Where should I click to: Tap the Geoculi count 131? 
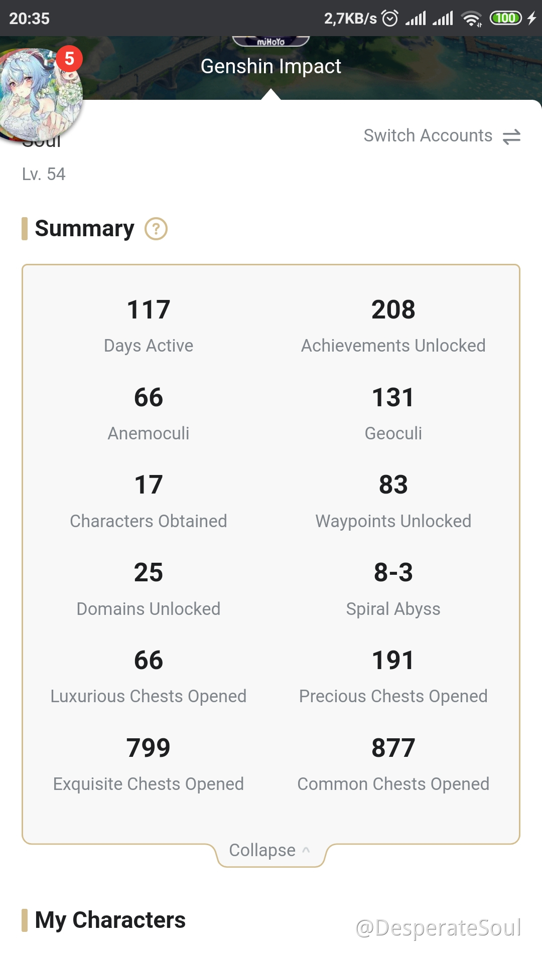[393, 397]
